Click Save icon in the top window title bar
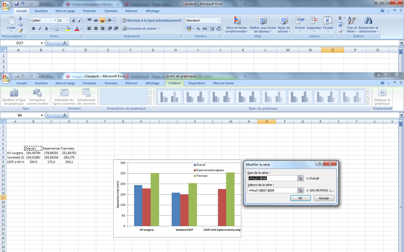The height and width of the screenshot is (252, 404). pos(17,4)
